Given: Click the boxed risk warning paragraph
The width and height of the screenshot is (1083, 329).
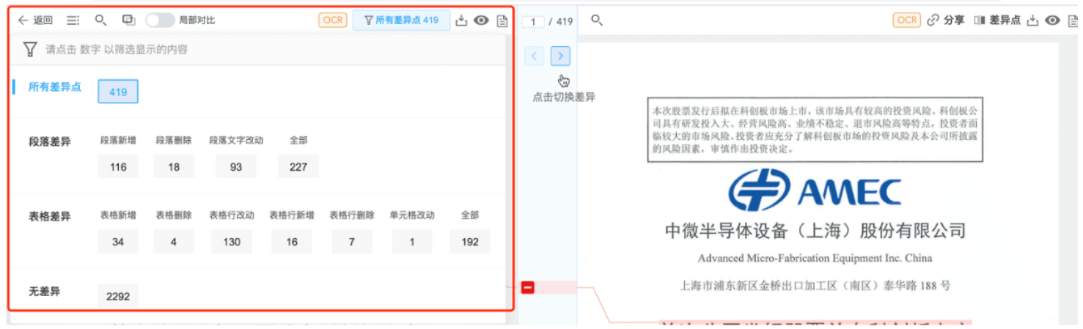Looking at the screenshot, I should tap(815, 129).
